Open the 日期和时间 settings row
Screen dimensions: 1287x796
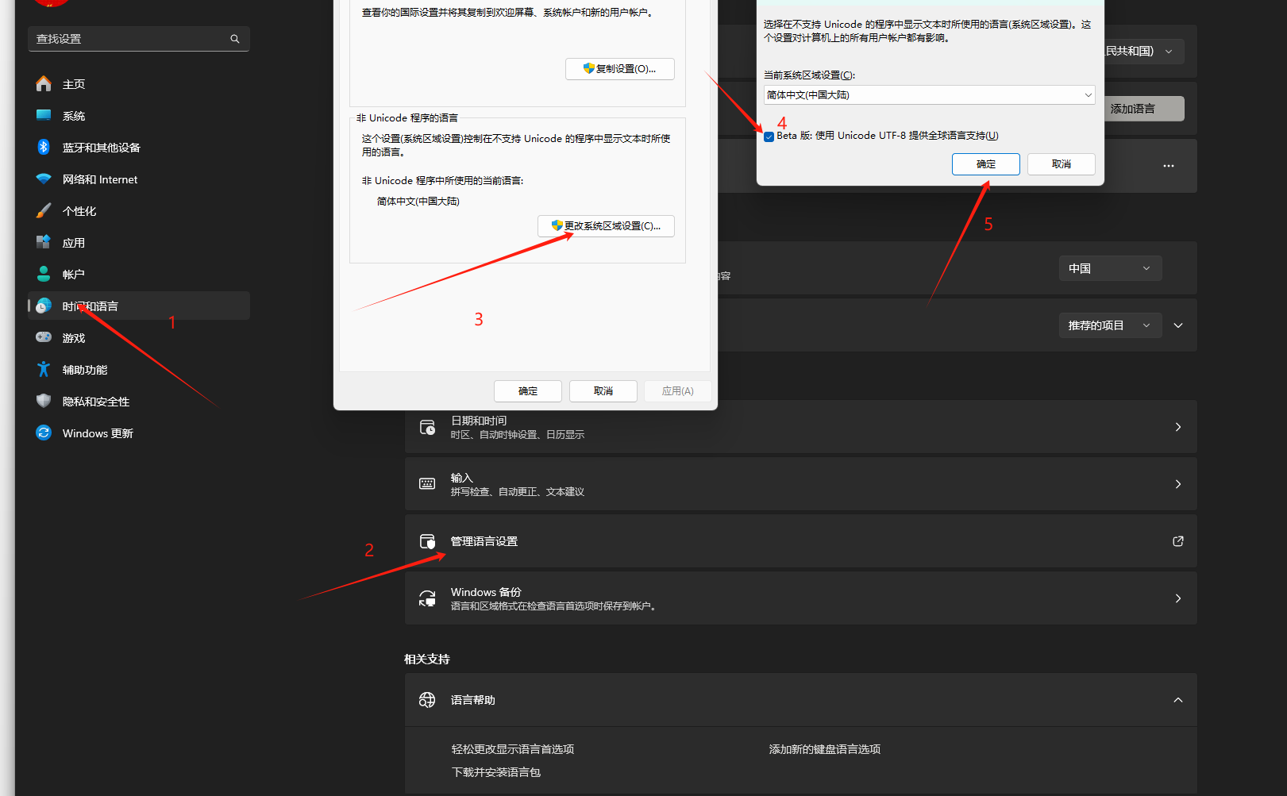(x=801, y=427)
